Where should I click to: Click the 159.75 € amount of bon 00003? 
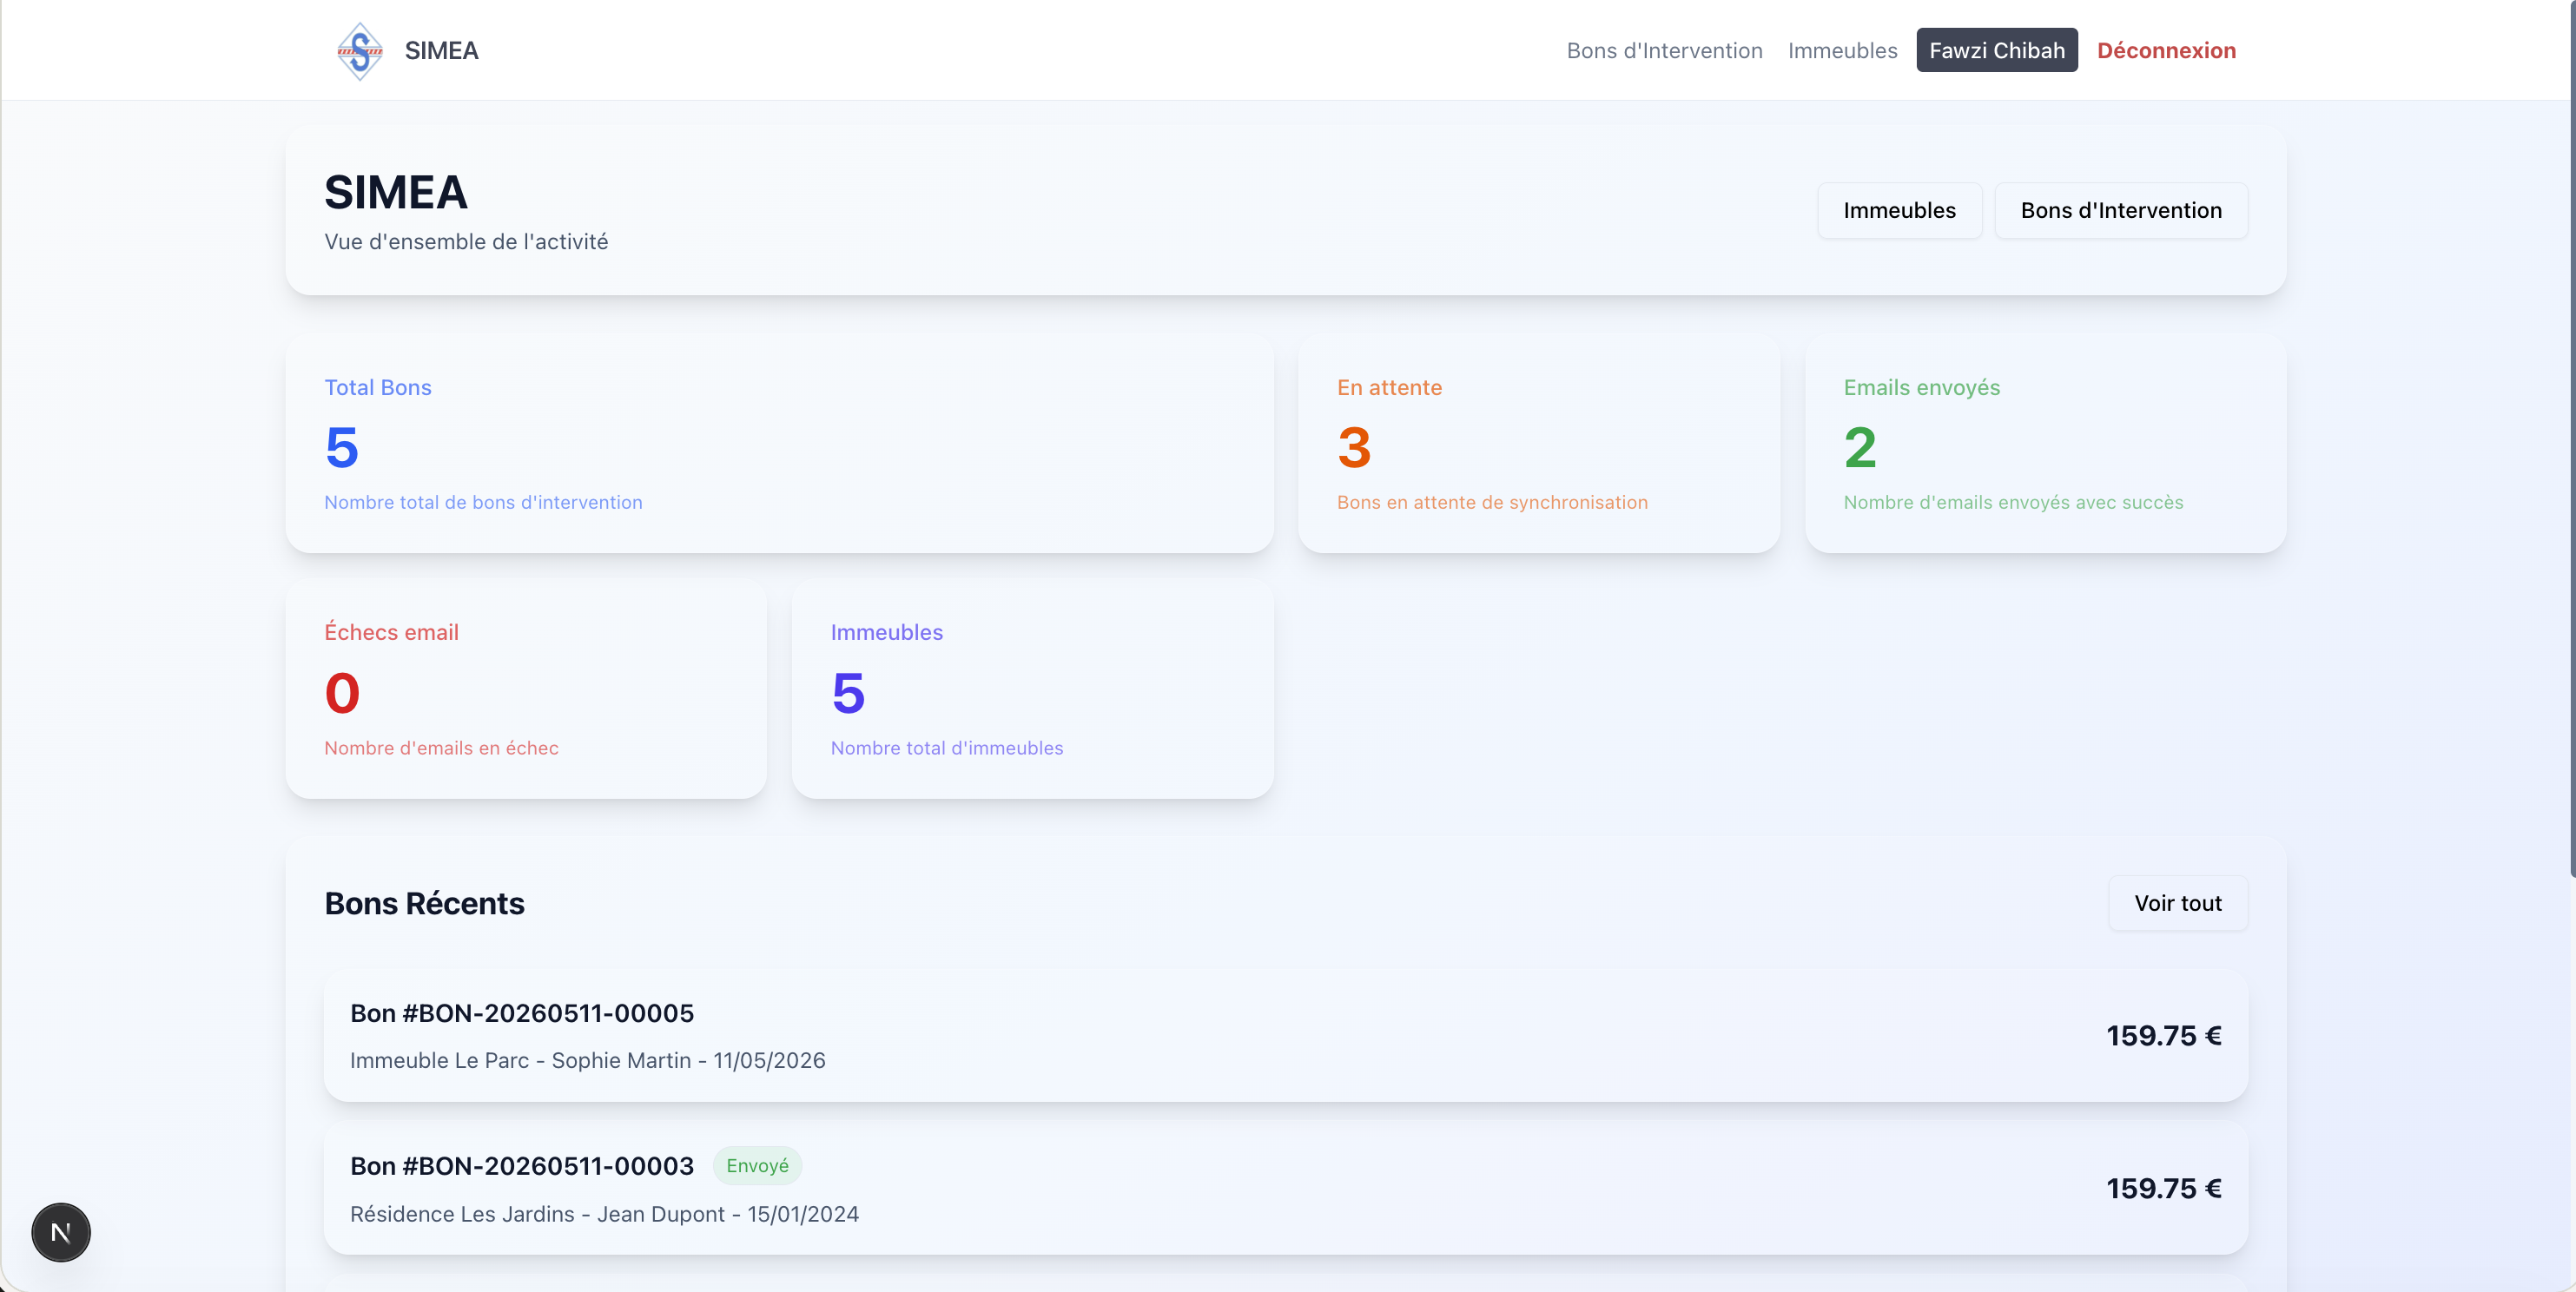2164,1189
